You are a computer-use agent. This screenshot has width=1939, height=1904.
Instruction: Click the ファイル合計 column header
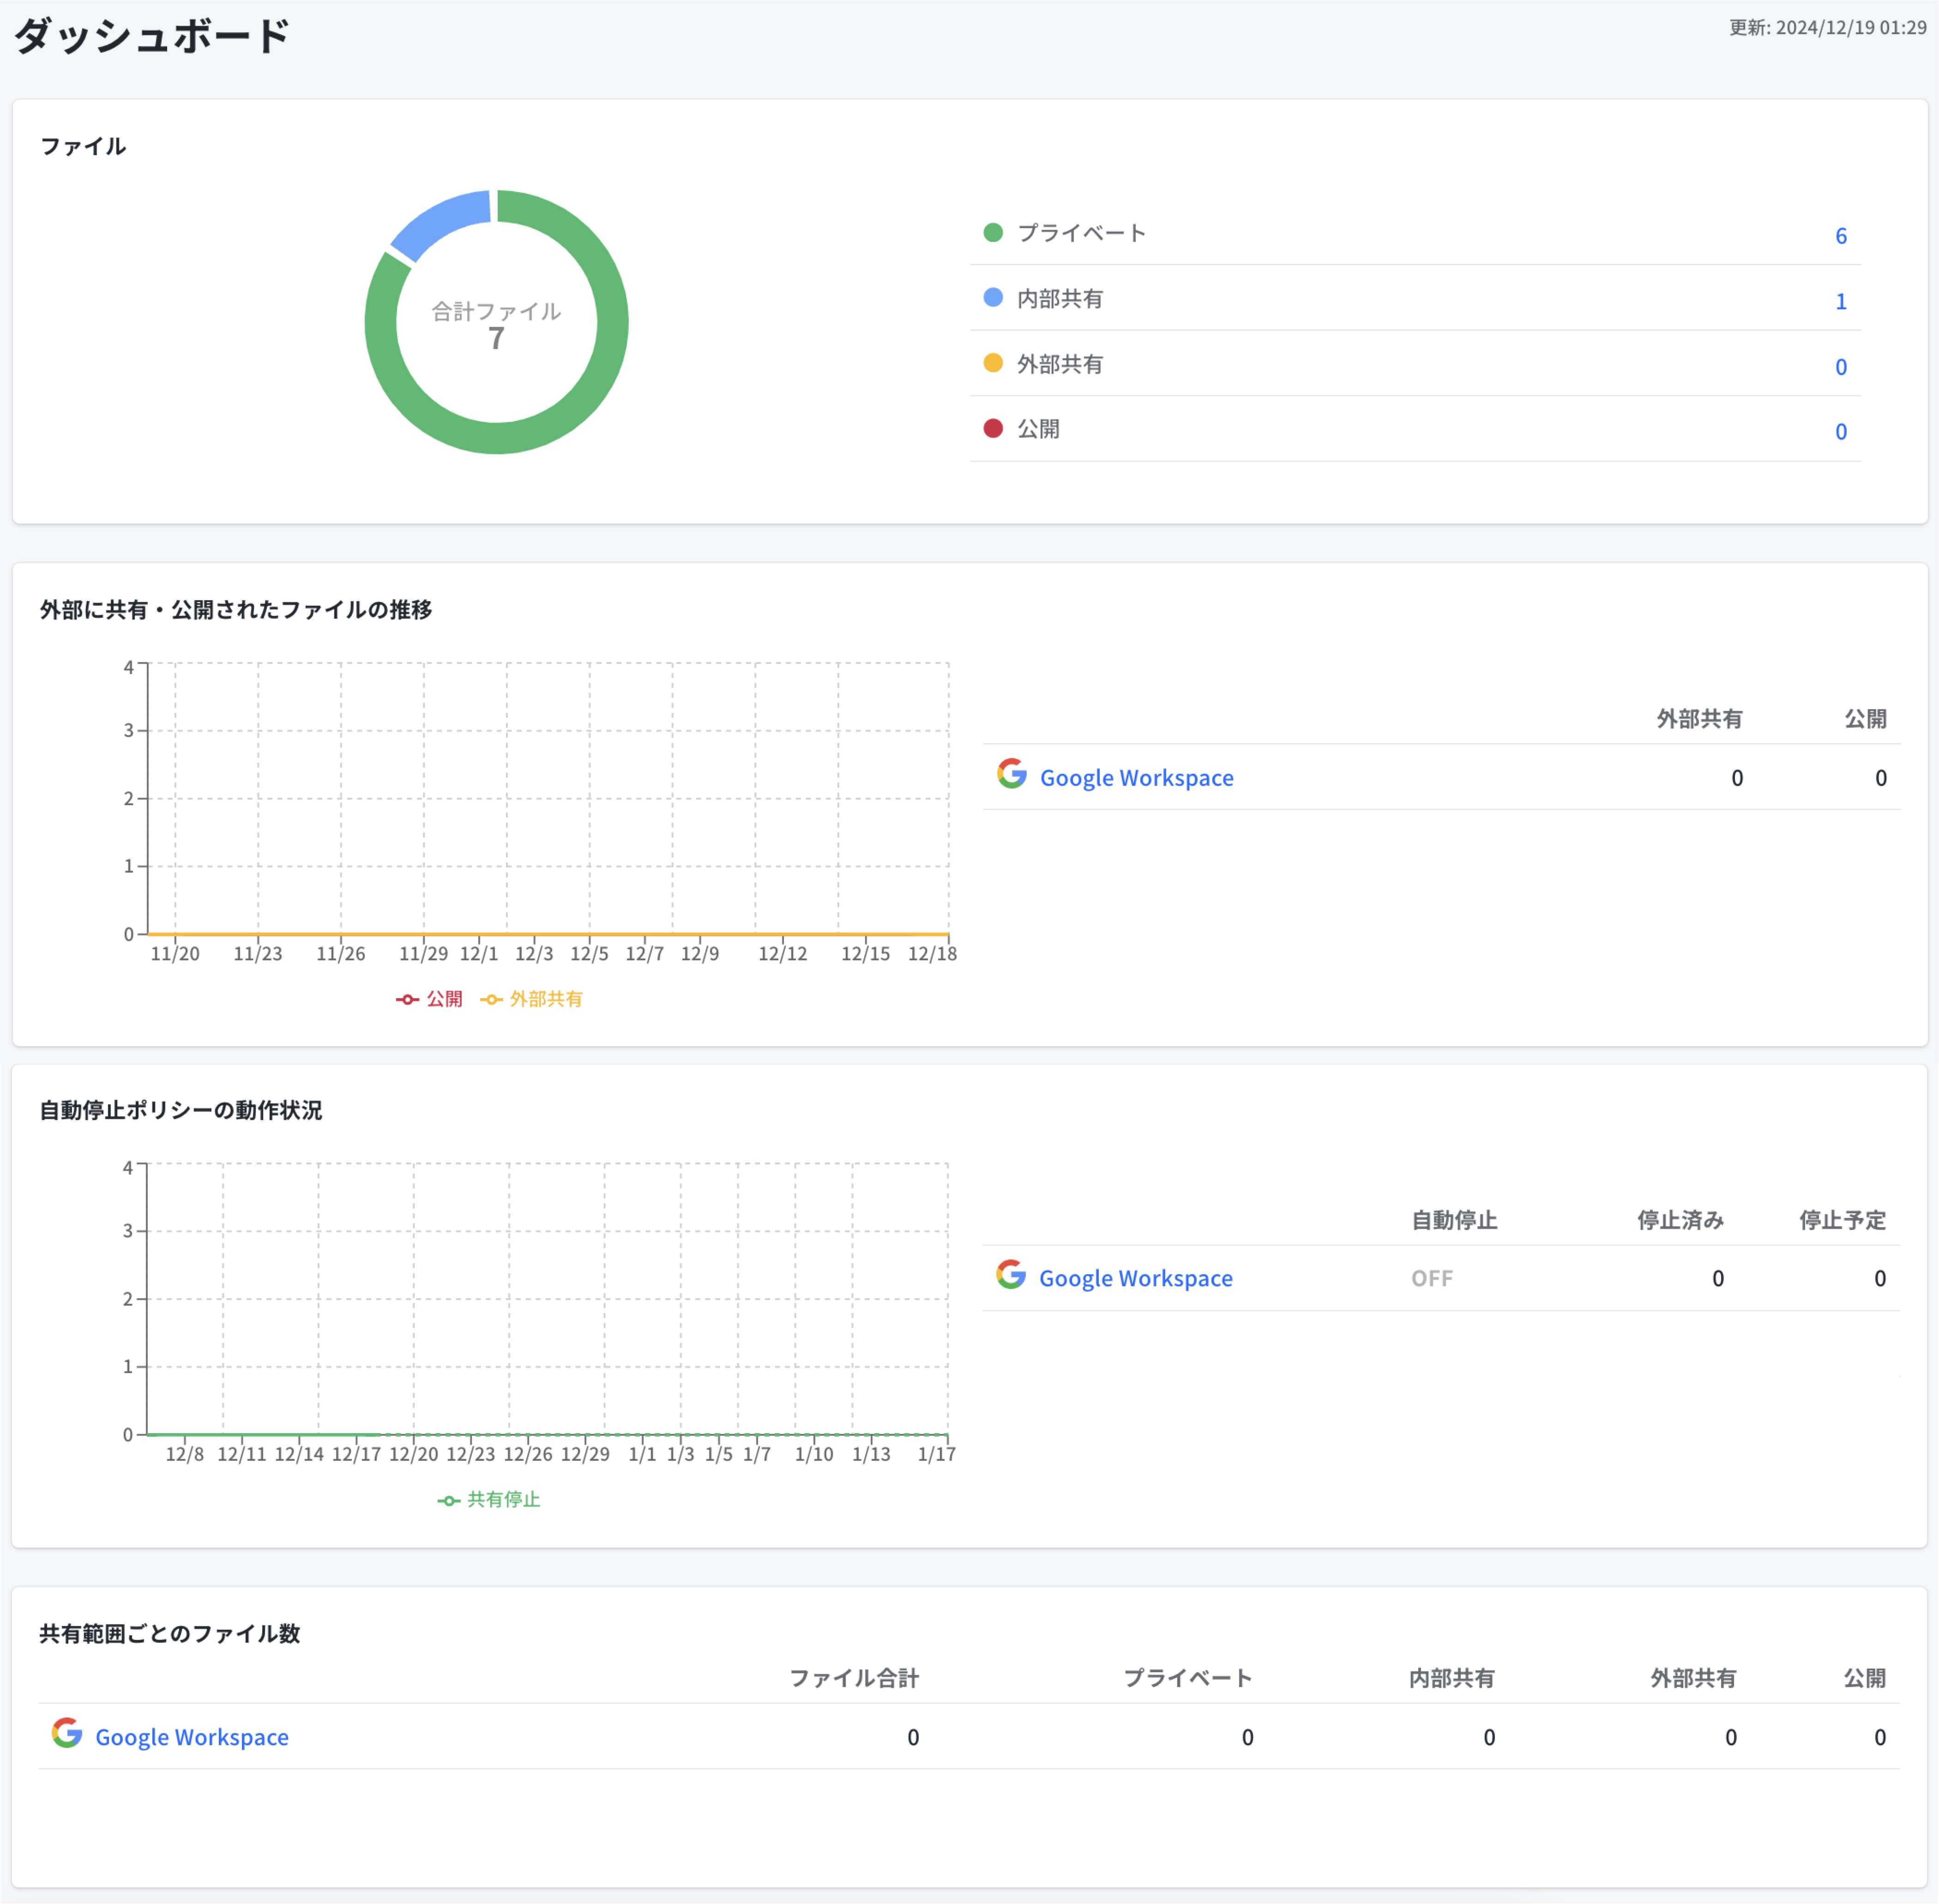(x=854, y=1677)
